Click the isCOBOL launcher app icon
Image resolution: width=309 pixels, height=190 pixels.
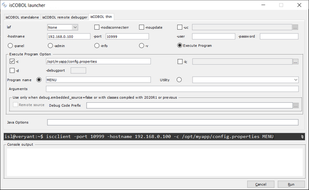pos(4,5)
